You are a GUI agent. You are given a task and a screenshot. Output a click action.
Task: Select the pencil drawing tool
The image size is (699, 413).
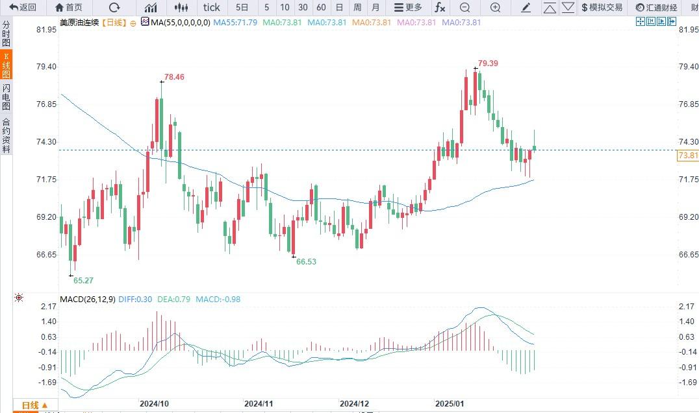click(x=526, y=8)
